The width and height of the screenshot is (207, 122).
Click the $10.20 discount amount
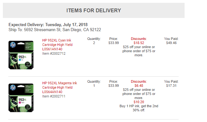point(139,102)
